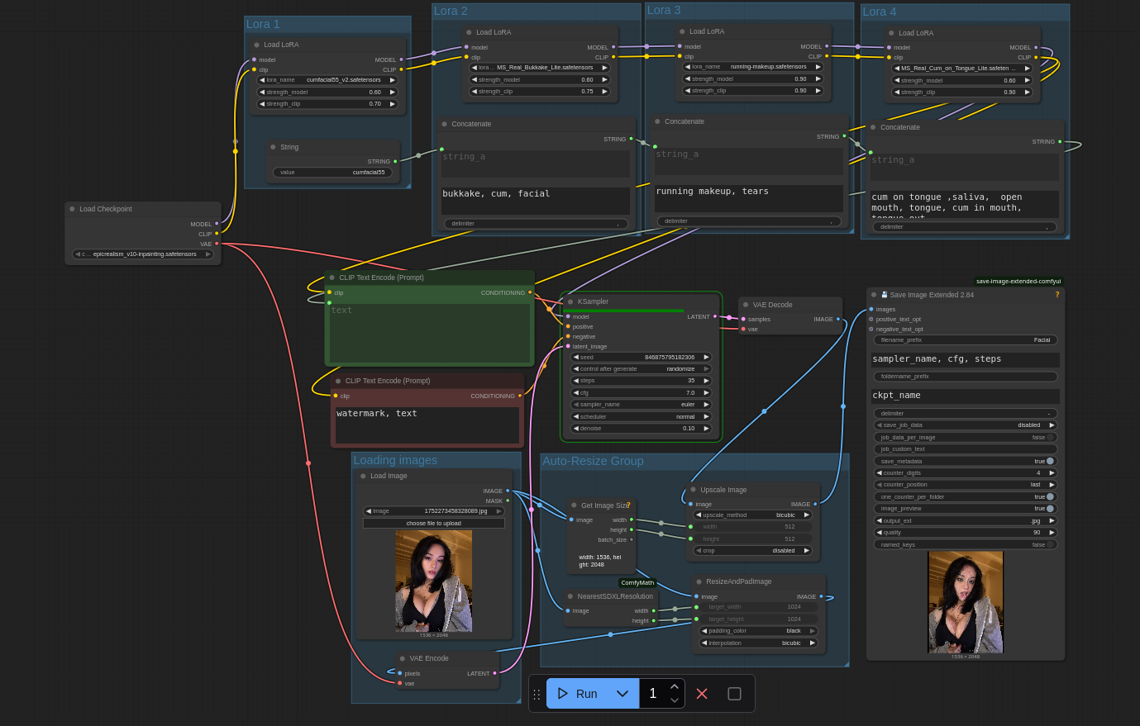Collapse the ResizeAndPadImage node dot
This screenshot has width=1140, height=726.
coord(699,581)
